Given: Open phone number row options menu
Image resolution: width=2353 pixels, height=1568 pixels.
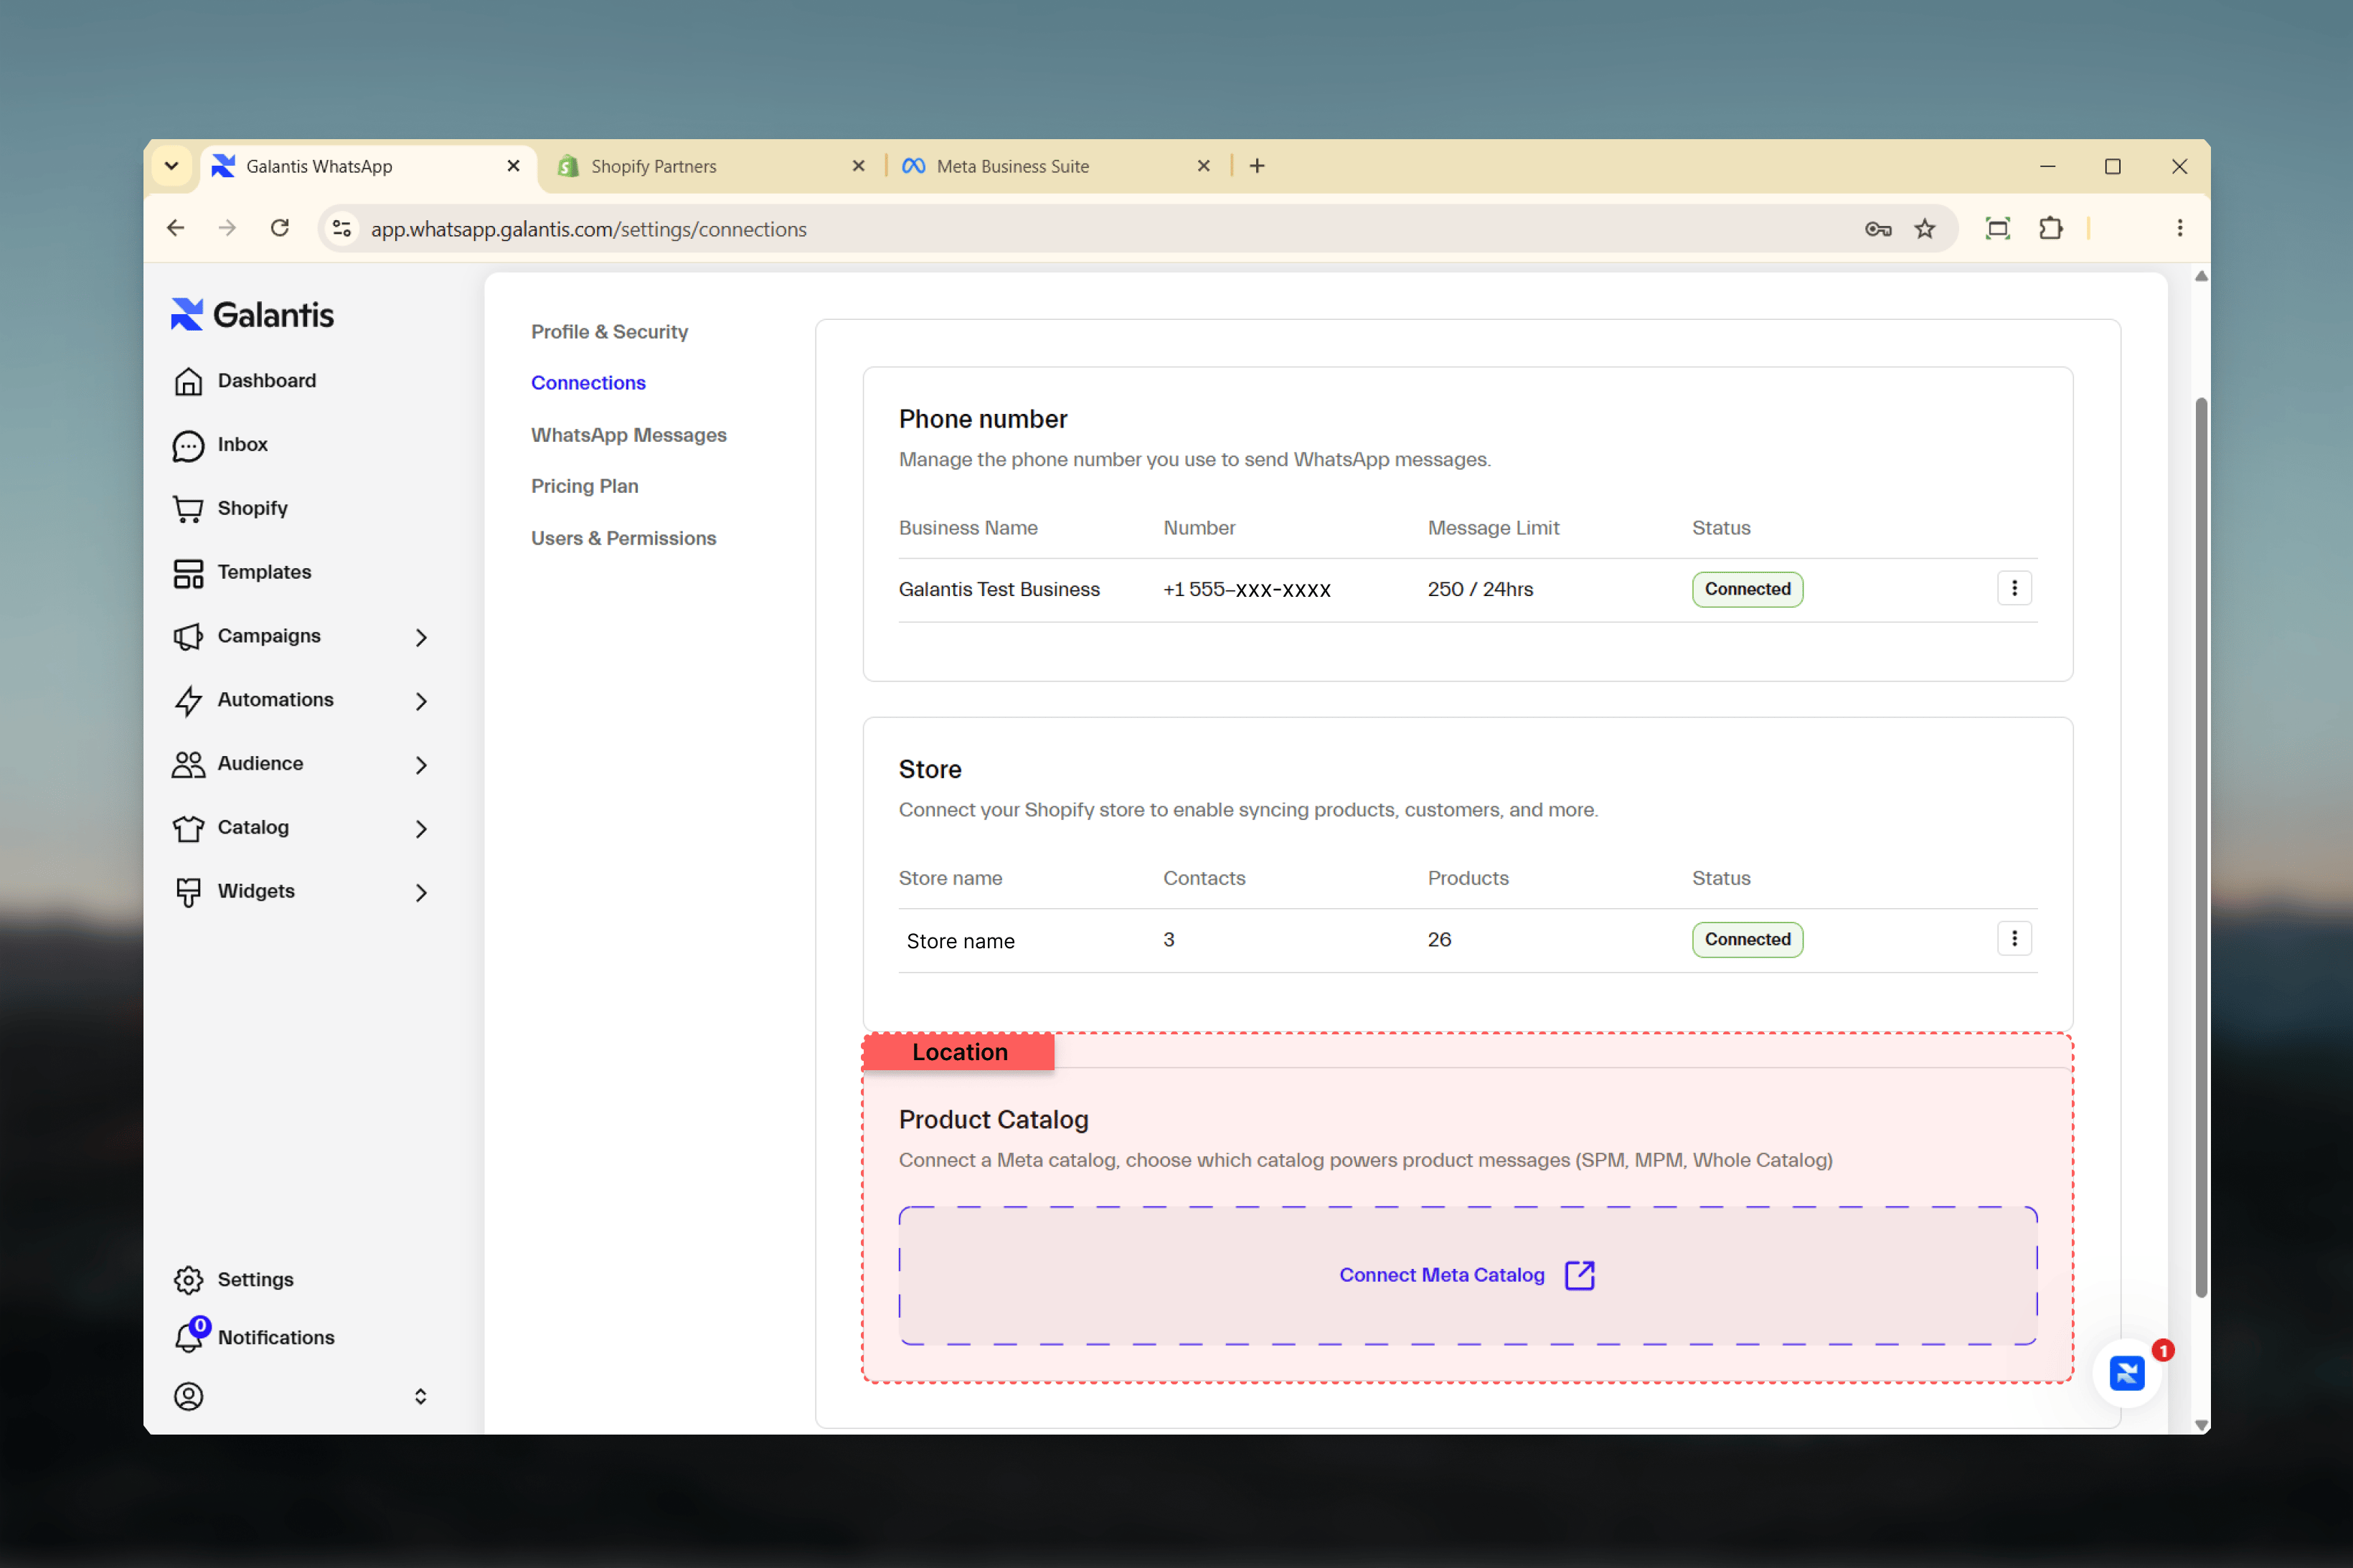Looking at the screenshot, I should [x=2014, y=589].
